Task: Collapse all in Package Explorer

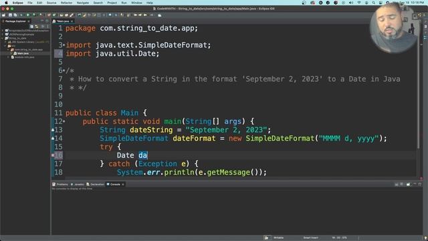Action: 32,27
